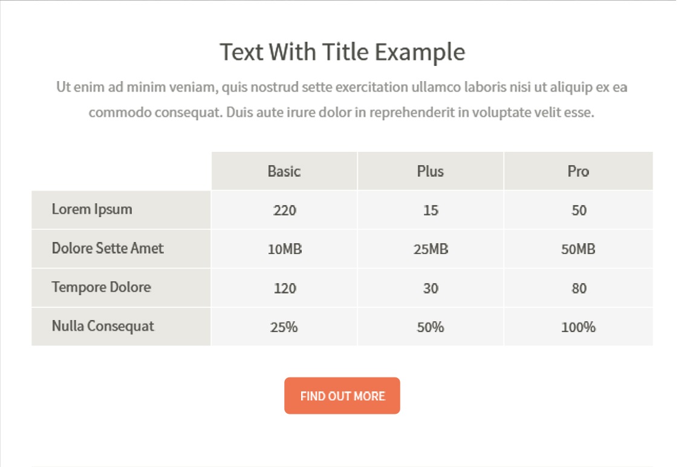Select the 15 cell under Plus
Image resolution: width=690 pixels, height=467 pixels.
tap(431, 211)
